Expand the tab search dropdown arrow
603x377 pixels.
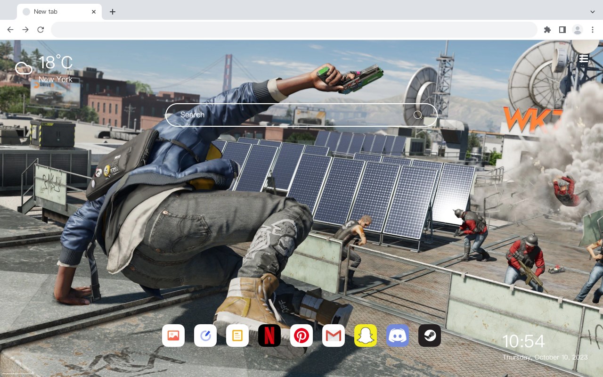(593, 12)
